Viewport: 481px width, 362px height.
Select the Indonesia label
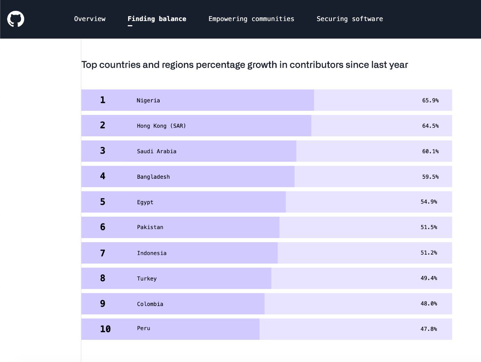click(x=151, y=253)
